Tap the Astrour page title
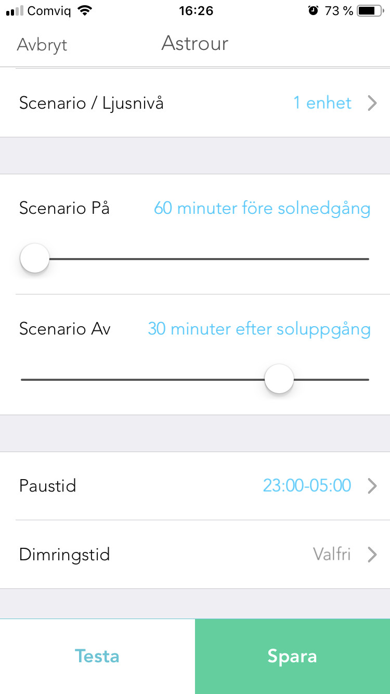390x694 pixels. [x=195, y=43]
